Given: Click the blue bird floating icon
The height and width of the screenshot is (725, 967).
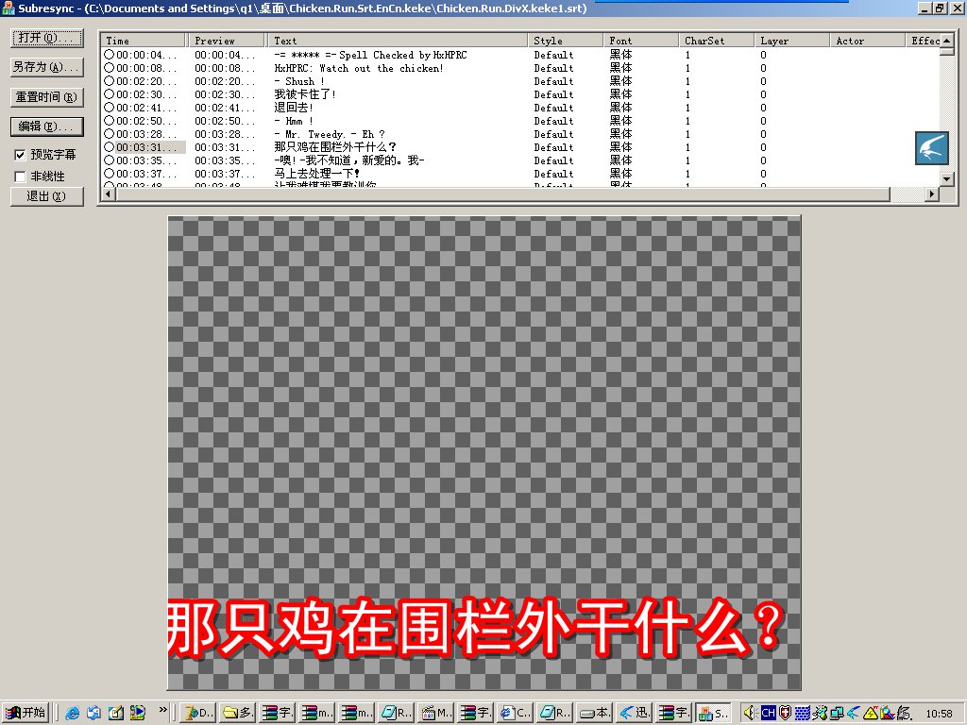Looking at the screenshot, I should (931, 149).
